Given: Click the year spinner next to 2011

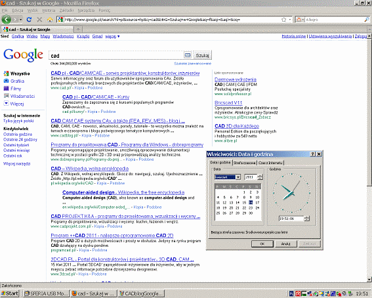Looking at the screenshot, I should click(260, 177).
